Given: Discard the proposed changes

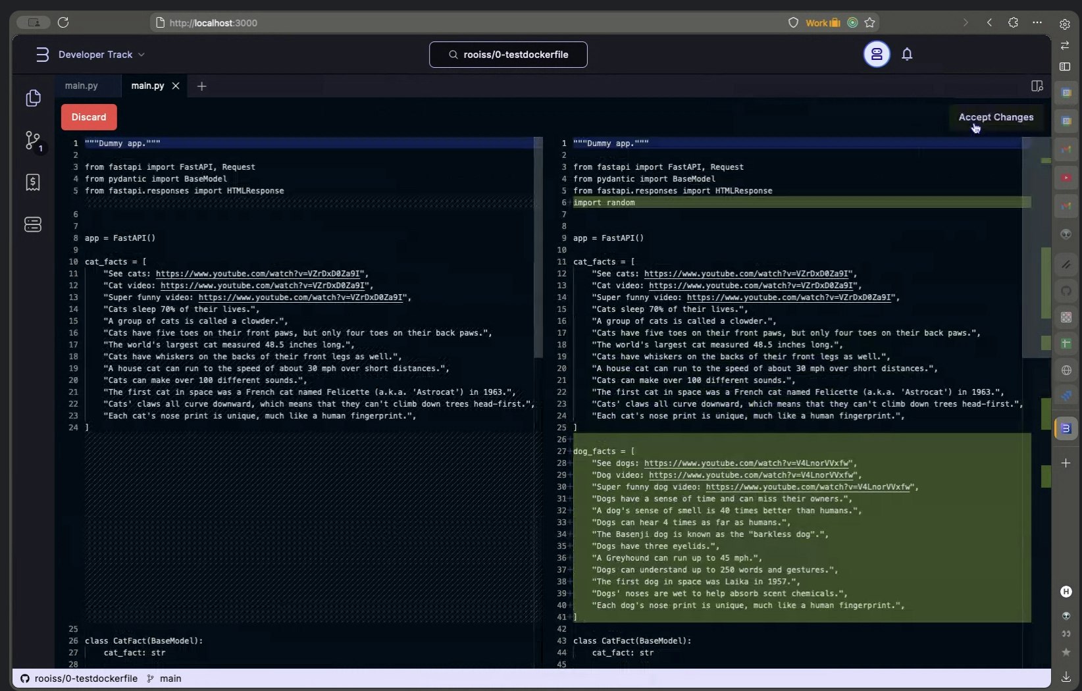Looking at the screenshot, I should tap(89, 117).
